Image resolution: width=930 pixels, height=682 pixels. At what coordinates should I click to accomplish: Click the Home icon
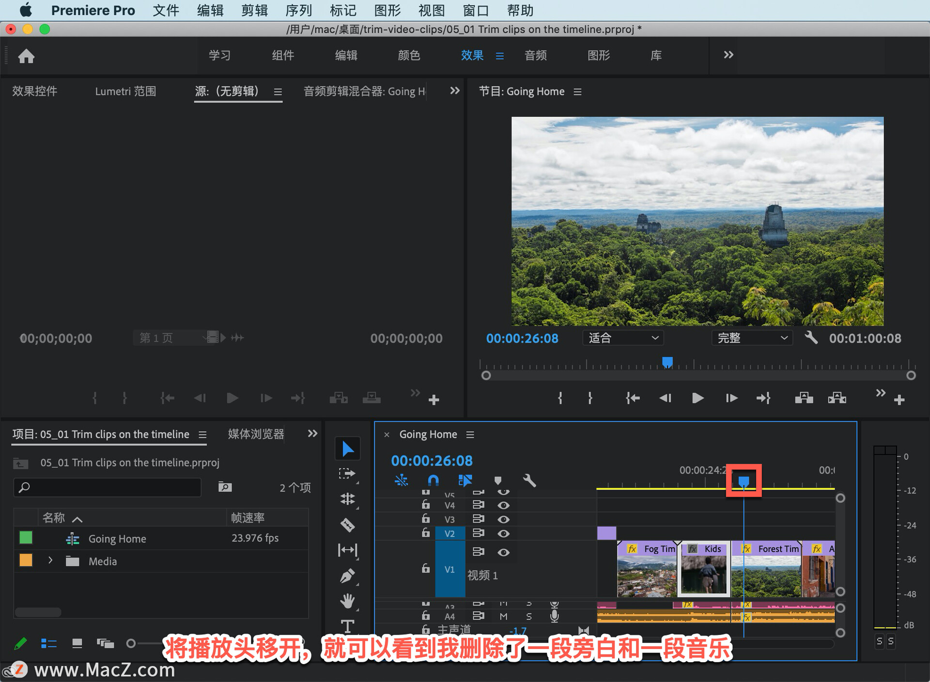[26, 56]
